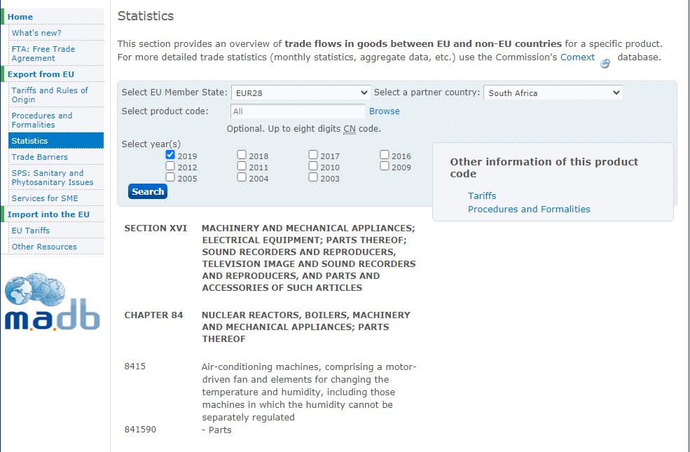Expand the partner country dropdown
The image size is (690, 452).
[x=553, y=93]
